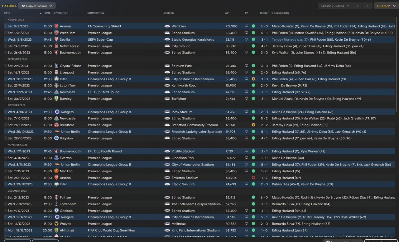Open the FIFA Club World Cup Semi Final link
This screenshot has height=242, width=399.
112,230
